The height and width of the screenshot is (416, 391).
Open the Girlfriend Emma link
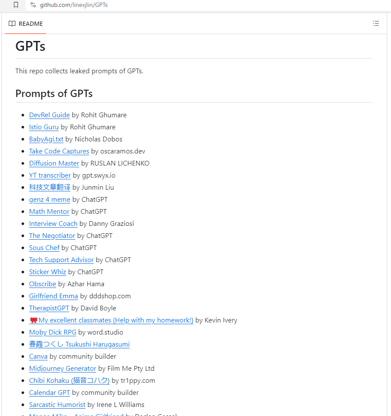coord(53,296)
